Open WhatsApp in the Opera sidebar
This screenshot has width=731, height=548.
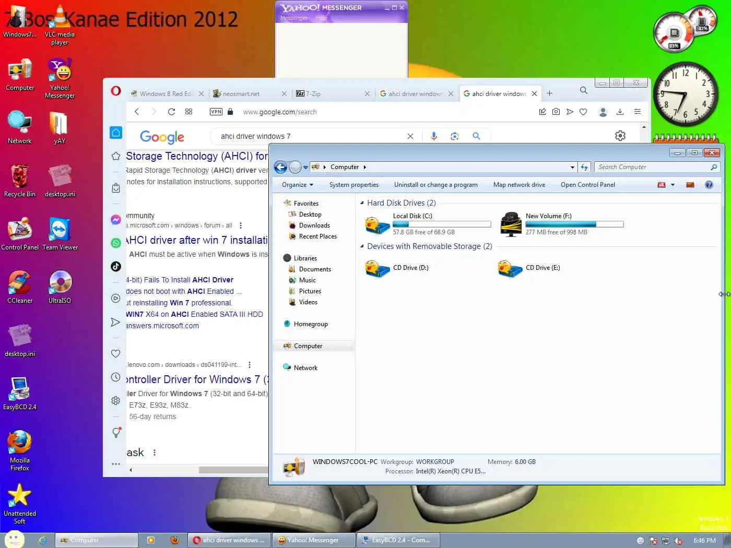tap(116, 243)
